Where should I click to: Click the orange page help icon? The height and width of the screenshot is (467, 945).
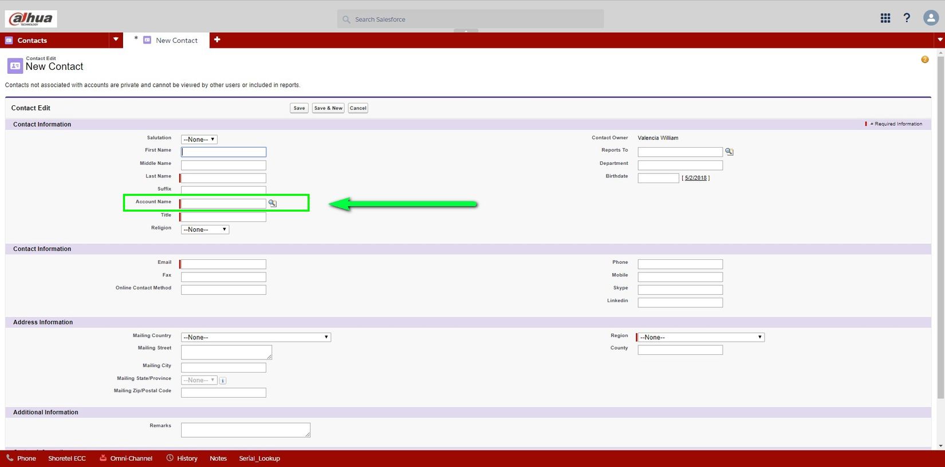pos(924,60)
